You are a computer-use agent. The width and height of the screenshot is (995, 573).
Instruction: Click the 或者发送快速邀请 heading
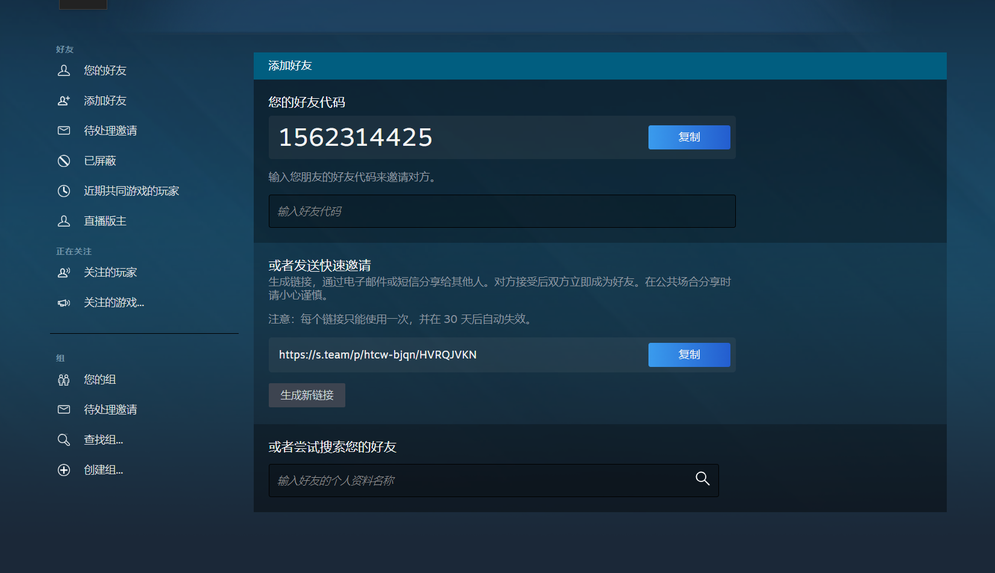(x=319, y=265)
